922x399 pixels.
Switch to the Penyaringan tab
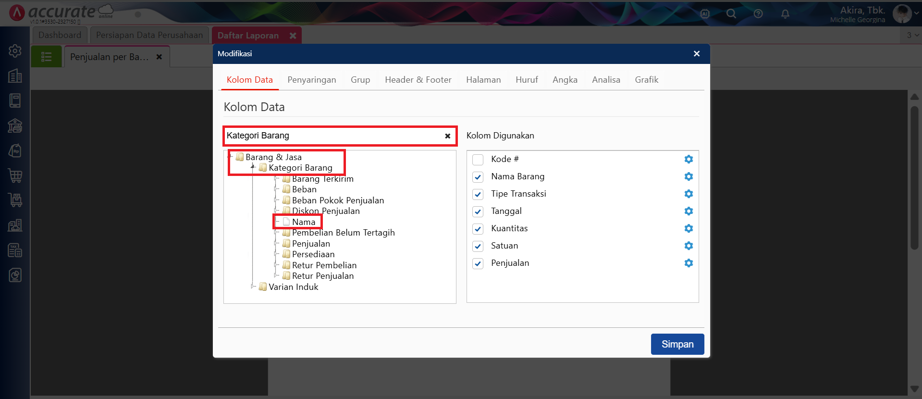(x=311, y=80)
